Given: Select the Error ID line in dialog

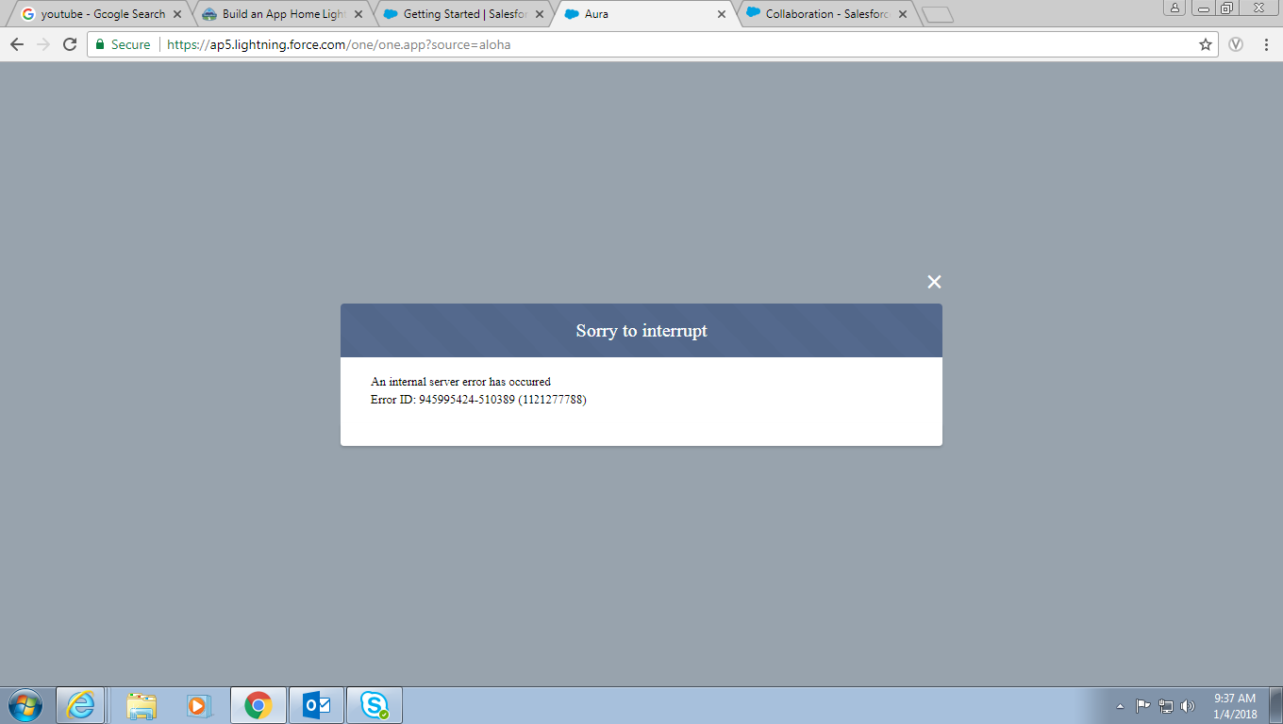Looking at the screenshot, I should pos(478,400).
